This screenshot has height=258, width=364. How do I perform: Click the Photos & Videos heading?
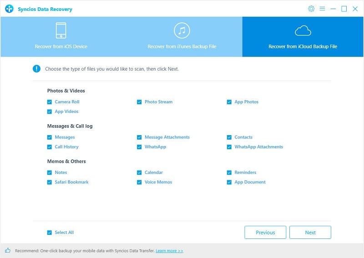coord(66,91)
